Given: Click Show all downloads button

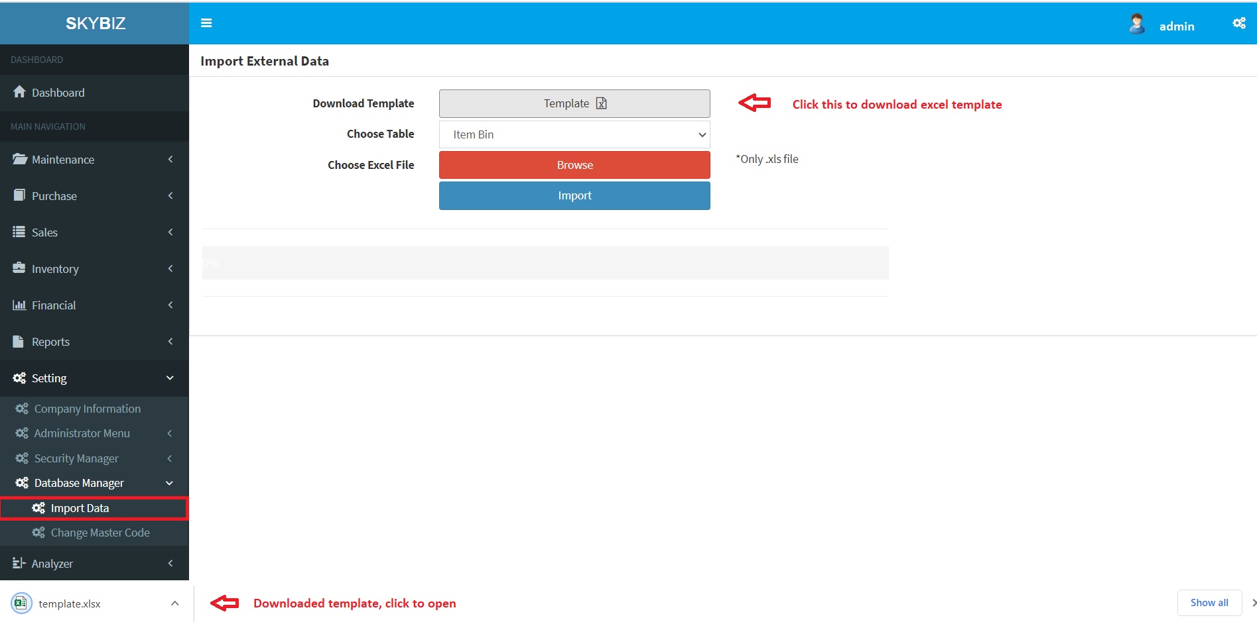Looking at the screenshot, I should point(1209,603).
